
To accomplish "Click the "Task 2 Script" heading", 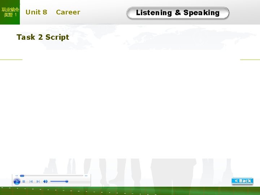I will tap(43, 37).
